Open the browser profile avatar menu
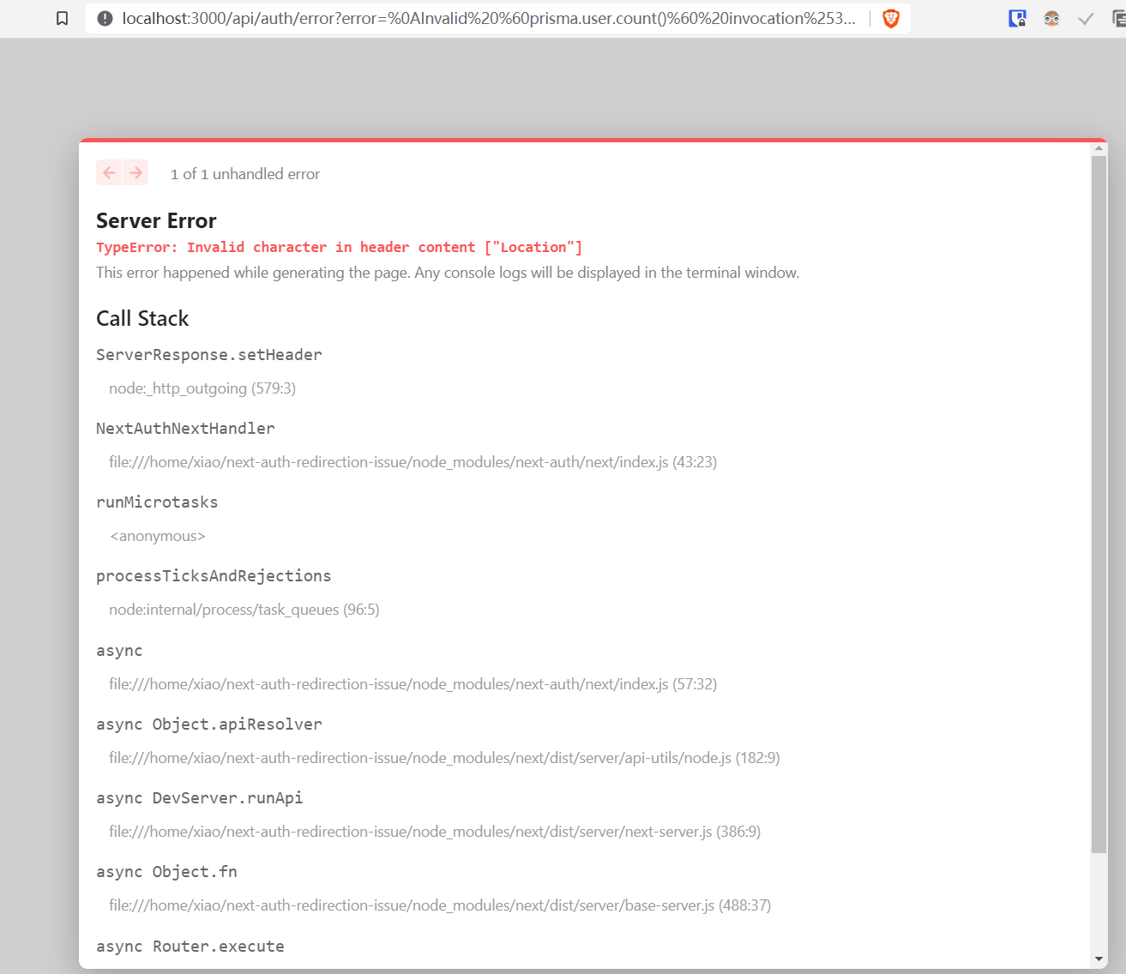Viewport: 1126px width, 974px height. (x=1051, y=18)
